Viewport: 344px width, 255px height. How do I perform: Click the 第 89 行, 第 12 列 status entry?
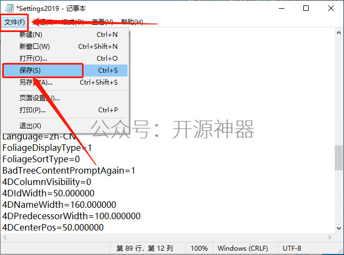click(x=145, y=248)
